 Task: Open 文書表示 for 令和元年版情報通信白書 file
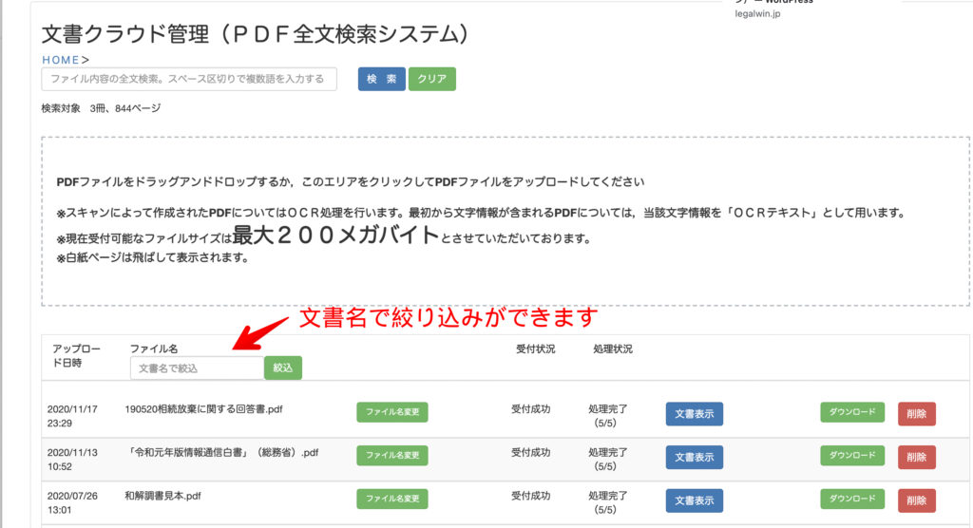coord(694,457)
